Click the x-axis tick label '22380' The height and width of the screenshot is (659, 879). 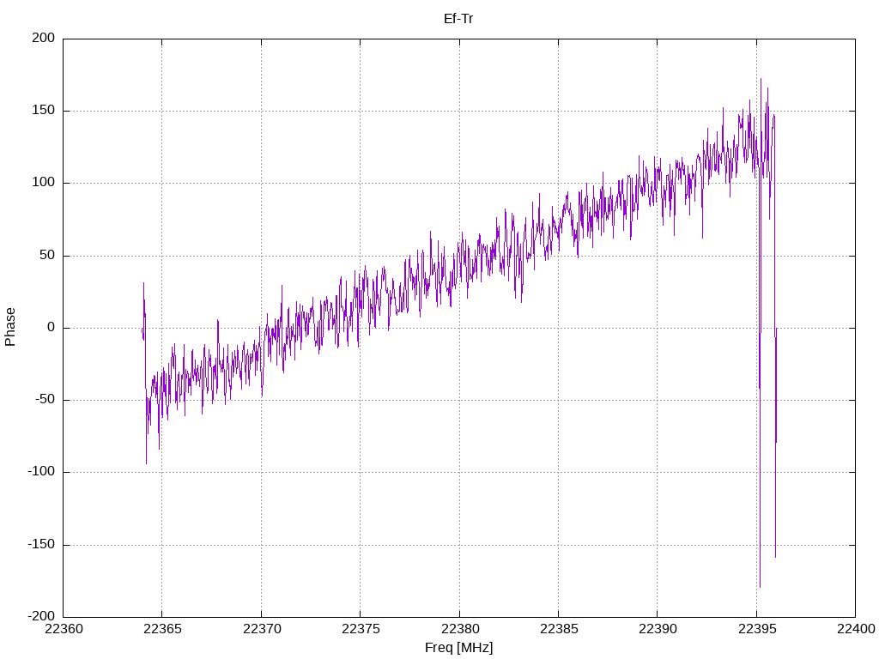[459, 629]
